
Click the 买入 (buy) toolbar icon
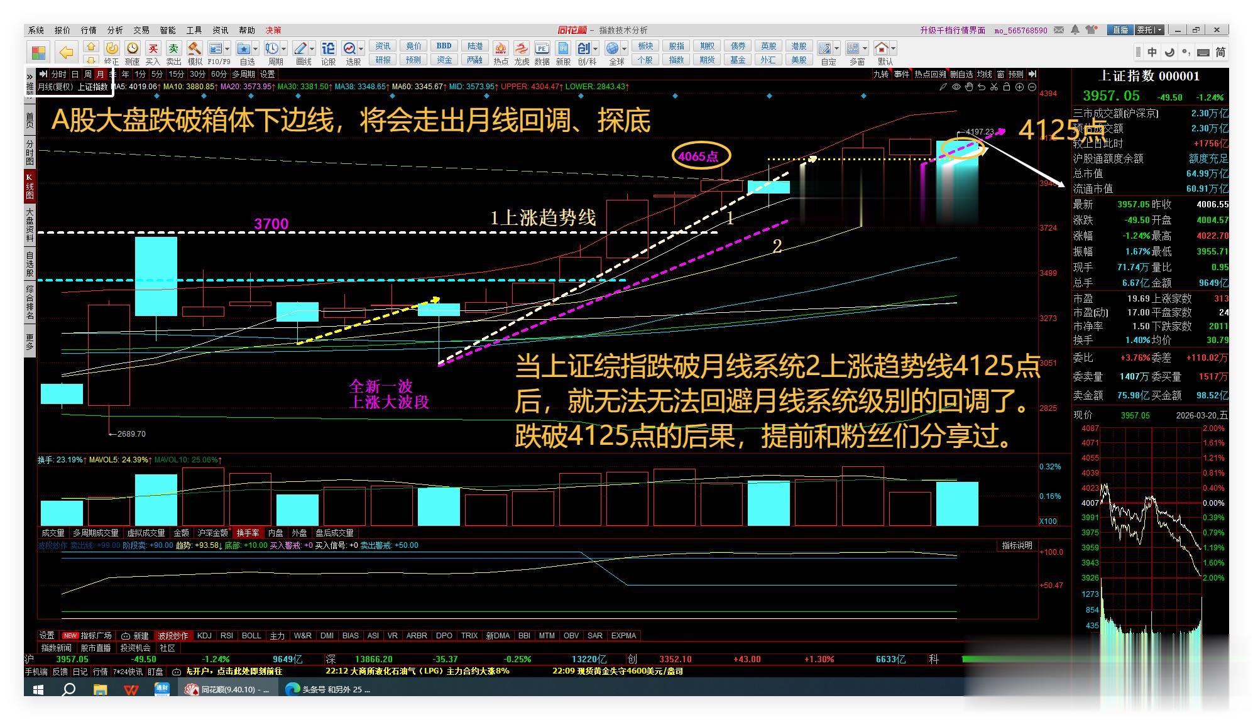click(x=153, y=49)
